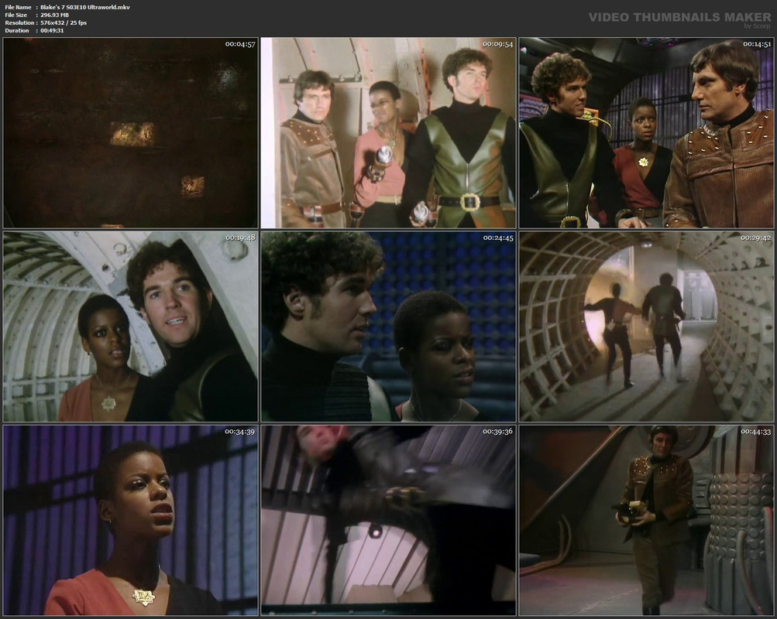
Task: Click the timestamp '00:24:45'
Action: point(498,238)
